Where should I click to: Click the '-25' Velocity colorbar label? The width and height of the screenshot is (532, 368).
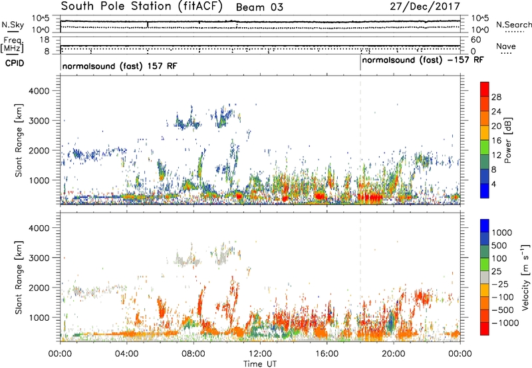(x=500, y=284)
